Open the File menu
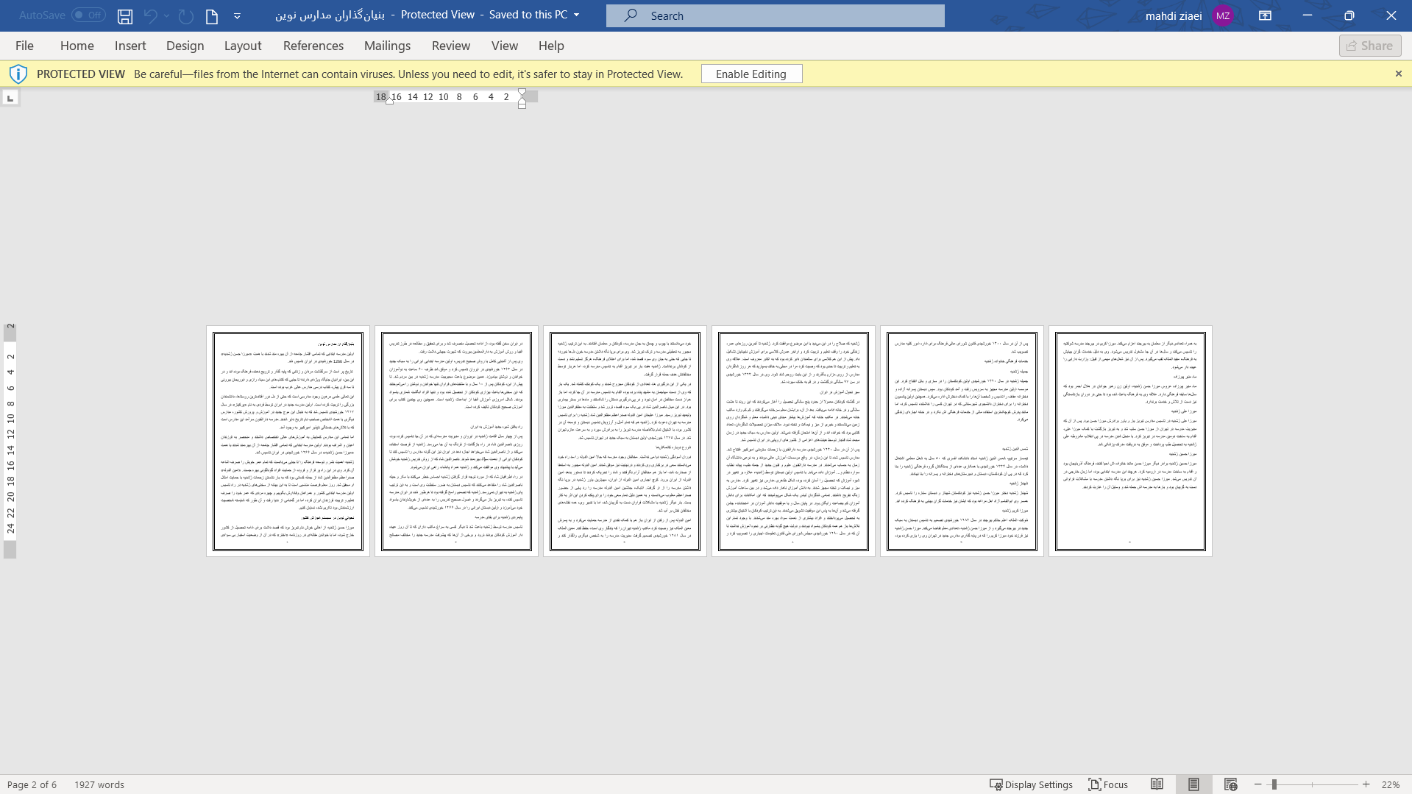This screenshot has width=1412, height=794. coord(24,46)
